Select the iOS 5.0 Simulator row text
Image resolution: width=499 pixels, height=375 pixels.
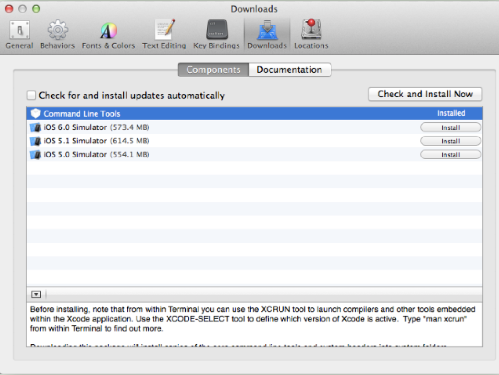coord(97,154)
